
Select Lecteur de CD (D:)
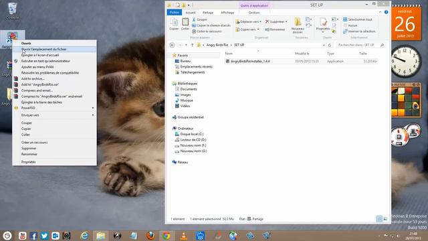coord(193,140)
